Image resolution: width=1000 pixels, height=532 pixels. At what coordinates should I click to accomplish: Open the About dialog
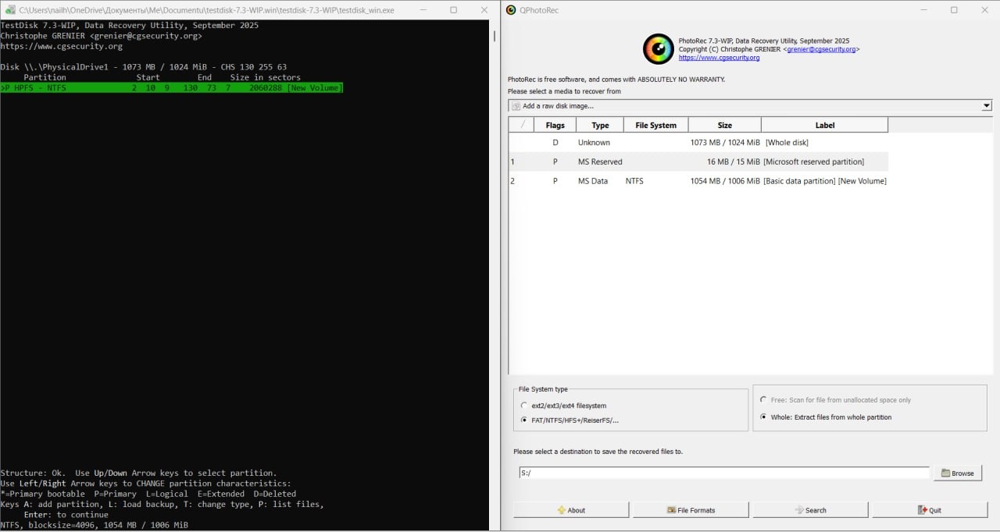pos(571,510)
